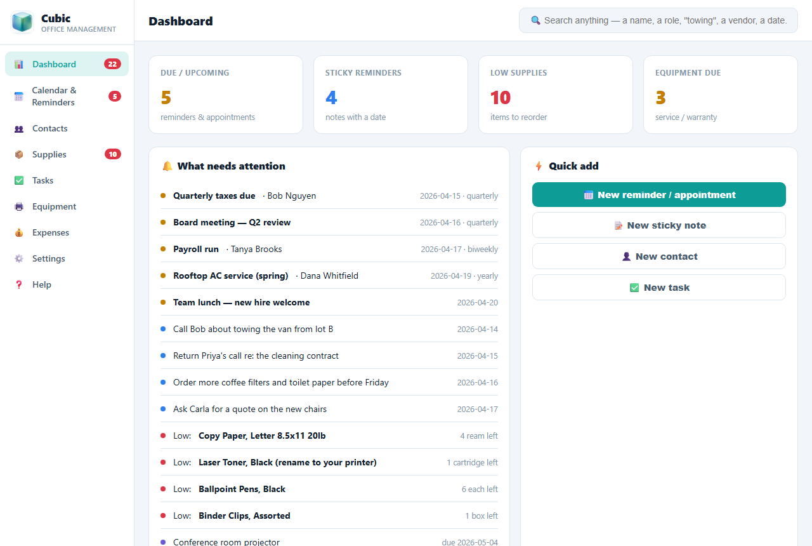
Task: Add a New sticky note
Action: coord(659,225)
